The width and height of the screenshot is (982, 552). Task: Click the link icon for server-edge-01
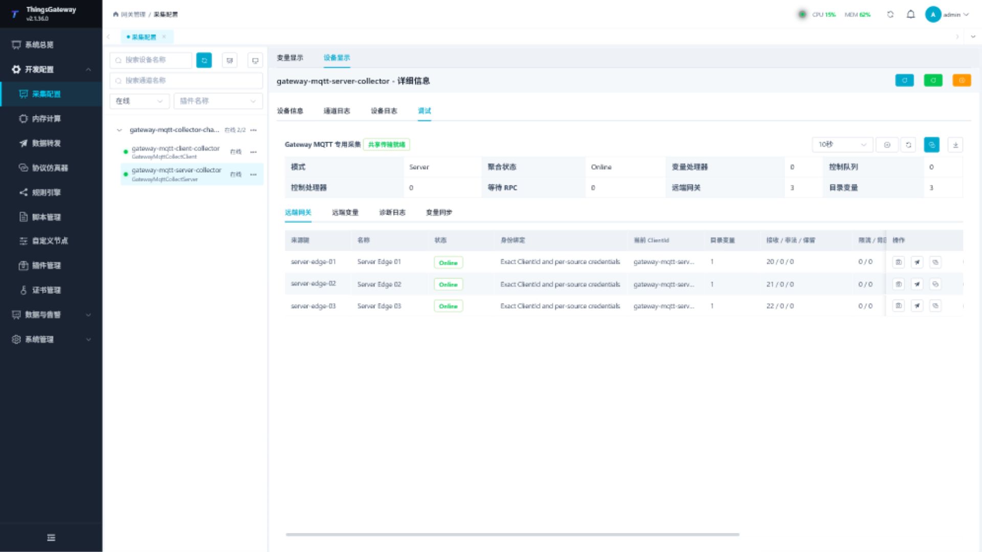click(x=935, y=262)
